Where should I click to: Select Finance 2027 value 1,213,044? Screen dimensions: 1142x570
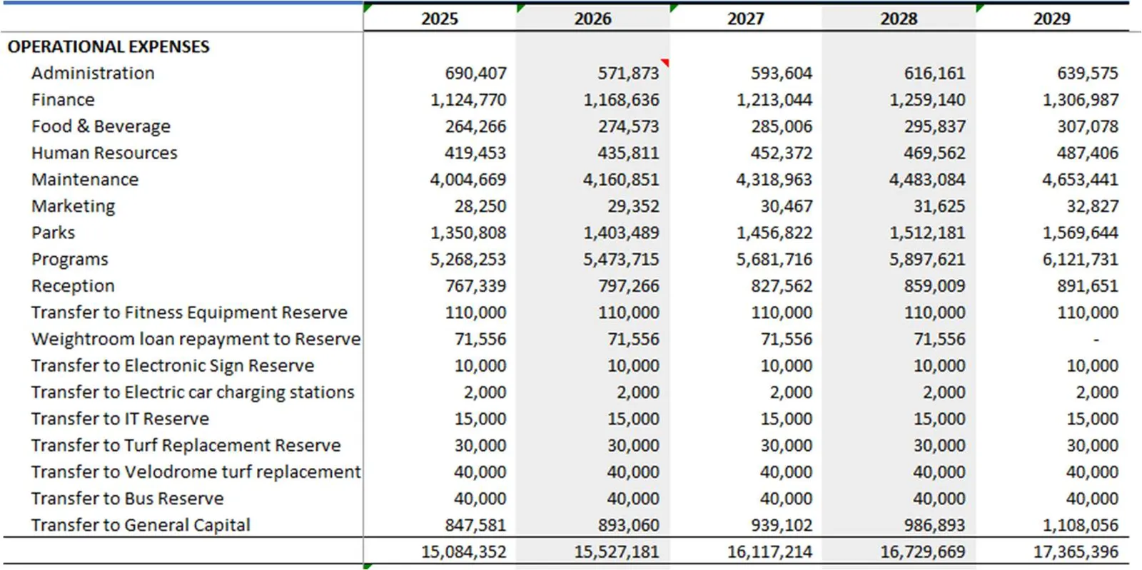pos(774,100)
